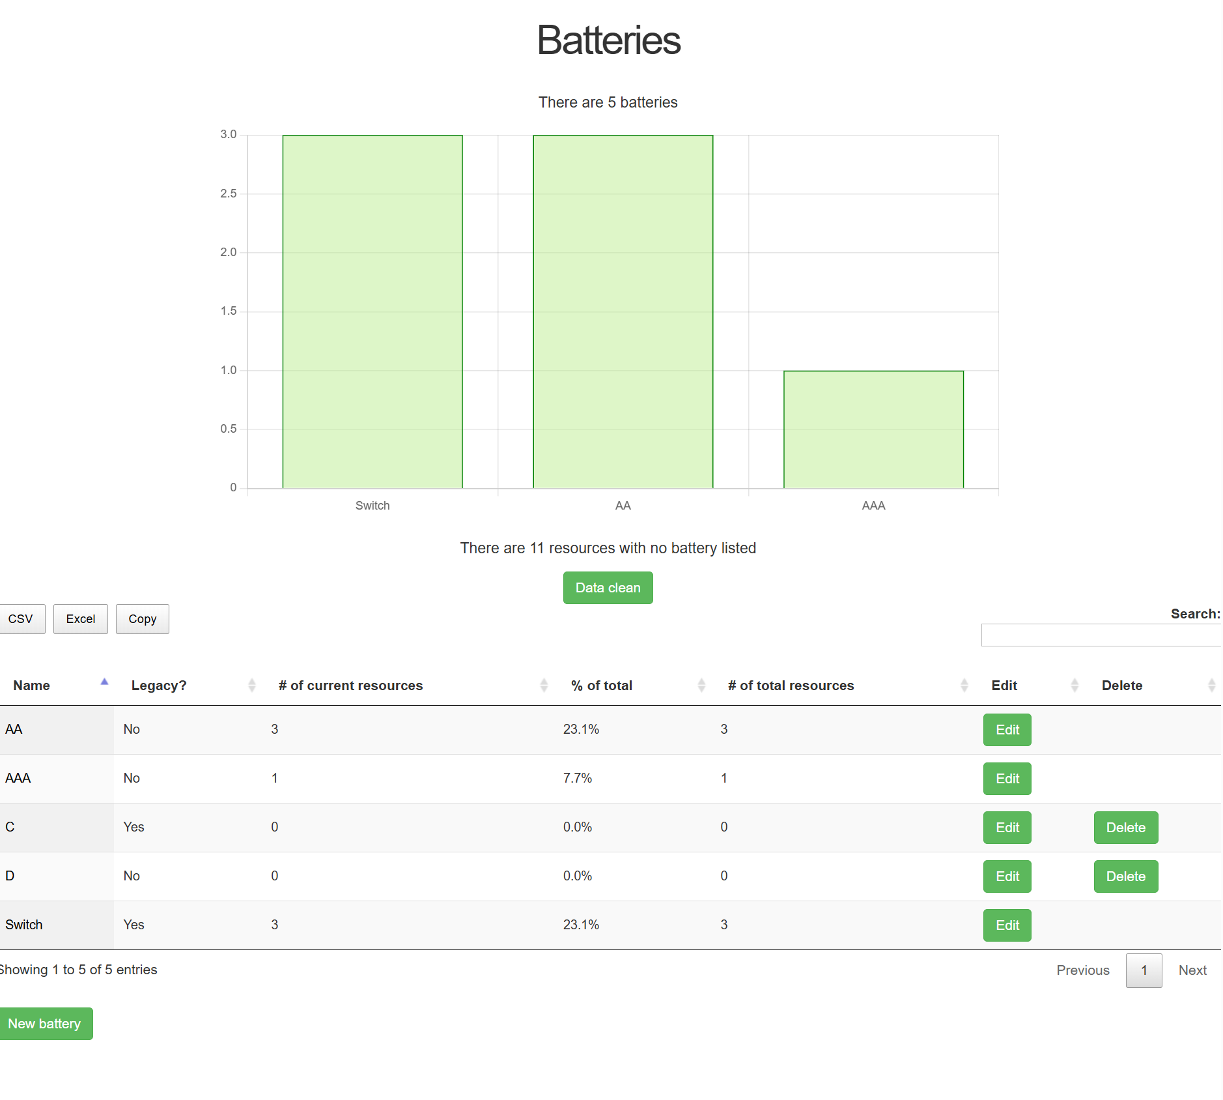Export table as CSV
Image resolution: width=1223 pixels, height=1100 pixels.
[x=21, y=619]
